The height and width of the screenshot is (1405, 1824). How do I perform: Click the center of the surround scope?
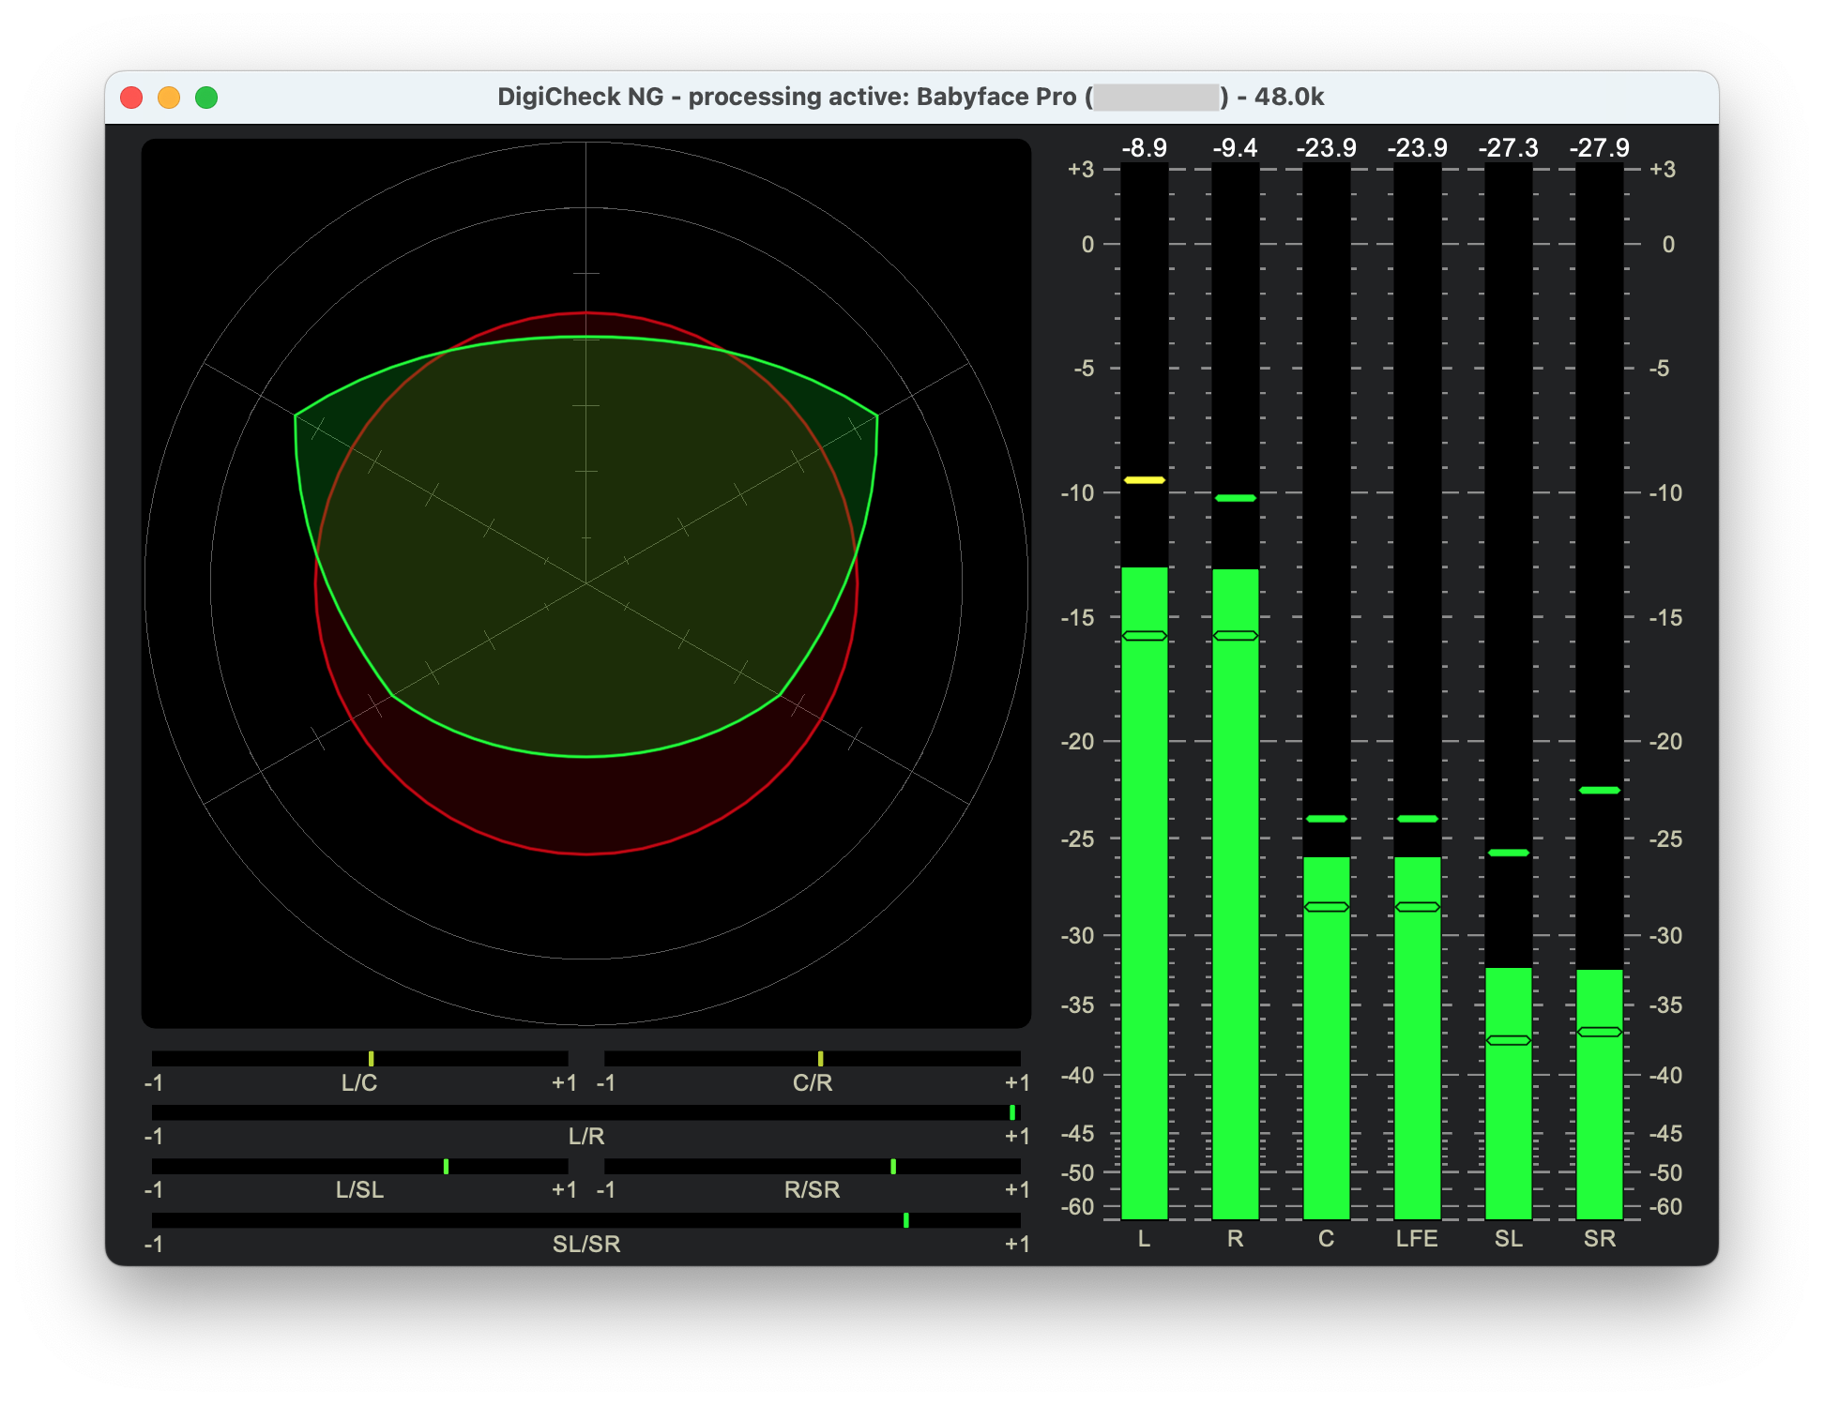586,583
